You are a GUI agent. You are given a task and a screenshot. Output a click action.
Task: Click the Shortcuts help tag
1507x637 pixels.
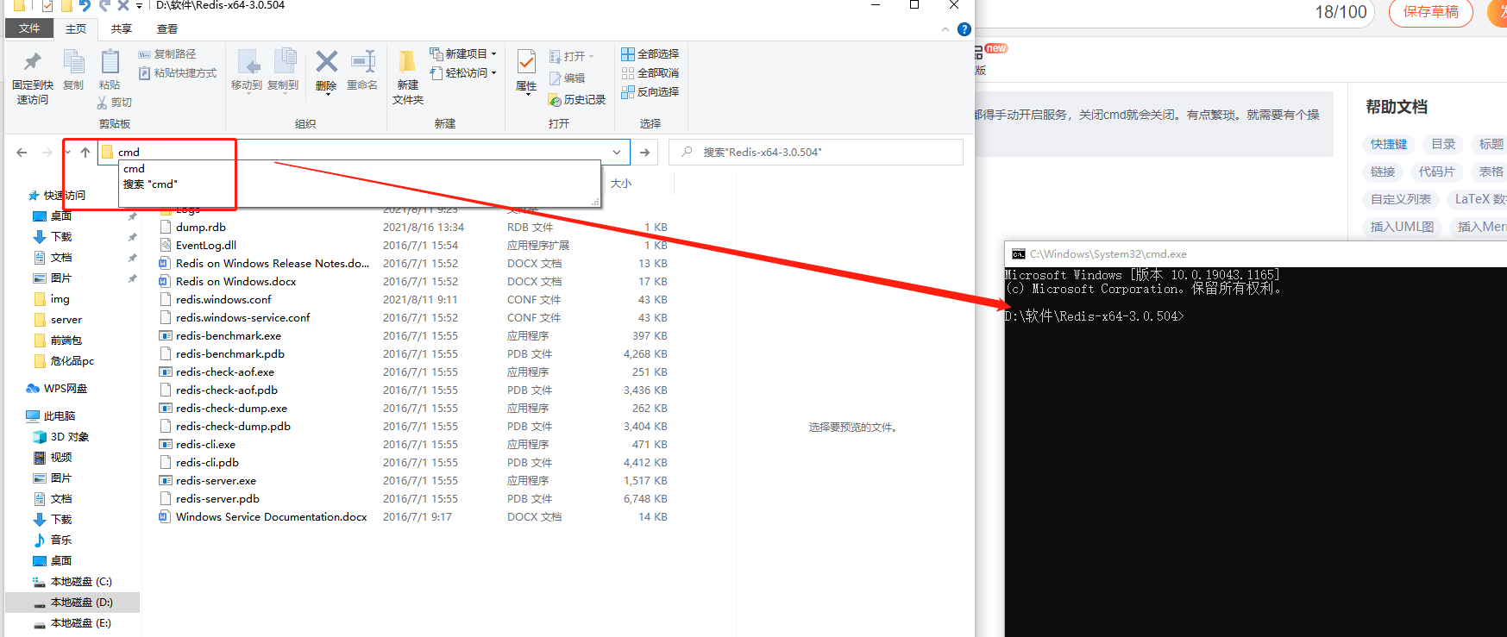point(1388,145)
